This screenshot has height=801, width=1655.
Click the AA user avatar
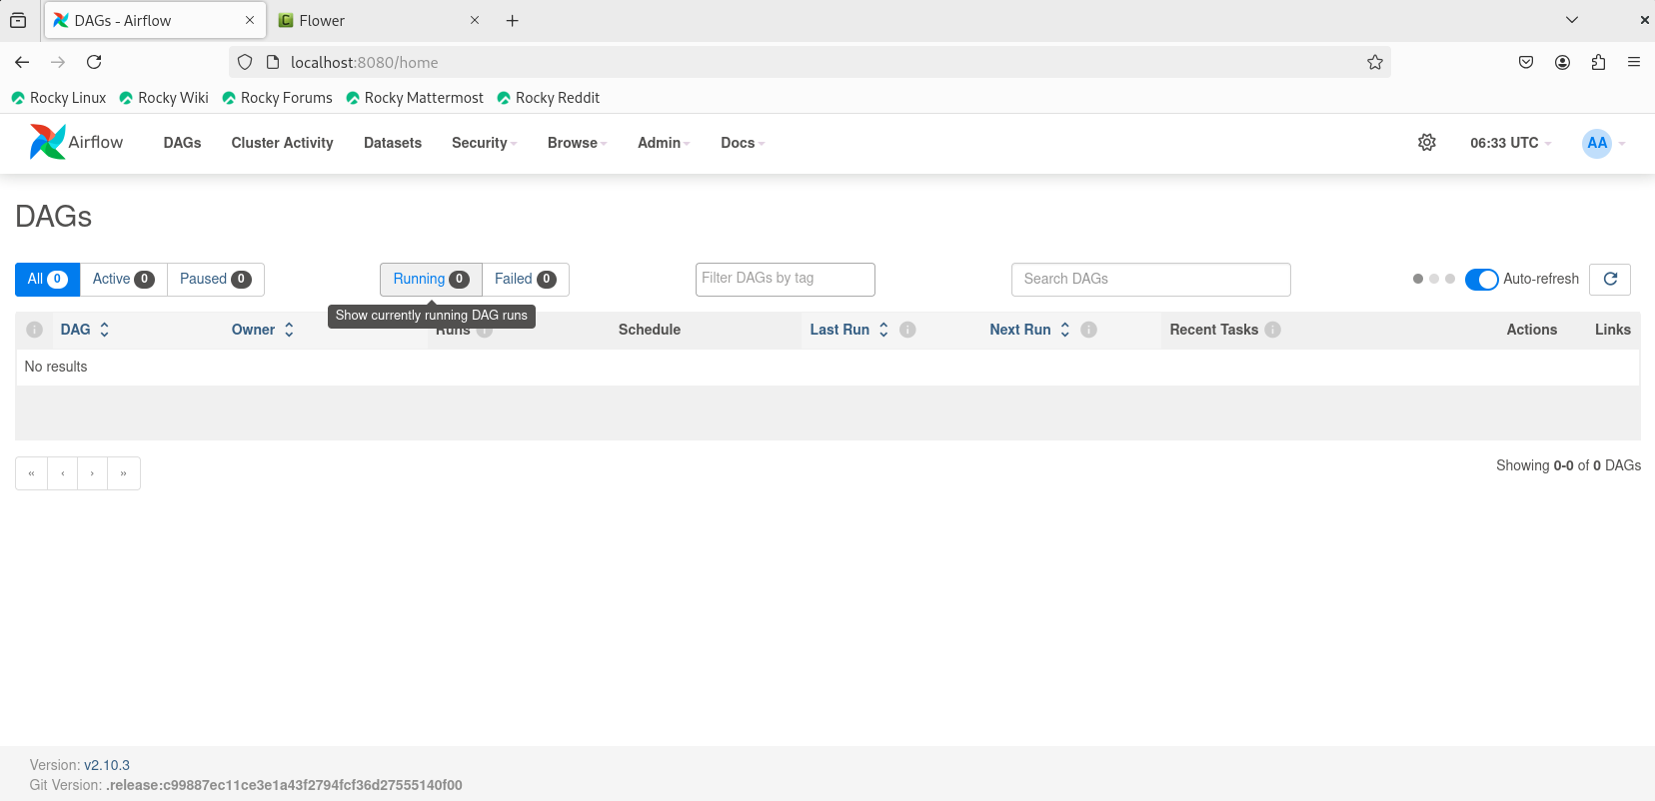1597,143
